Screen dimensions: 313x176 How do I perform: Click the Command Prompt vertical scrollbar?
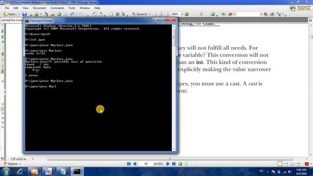coord(174,88)
